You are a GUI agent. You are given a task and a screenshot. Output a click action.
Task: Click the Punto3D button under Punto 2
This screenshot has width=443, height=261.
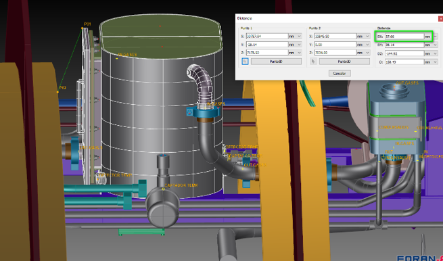[x=344, y=62]
